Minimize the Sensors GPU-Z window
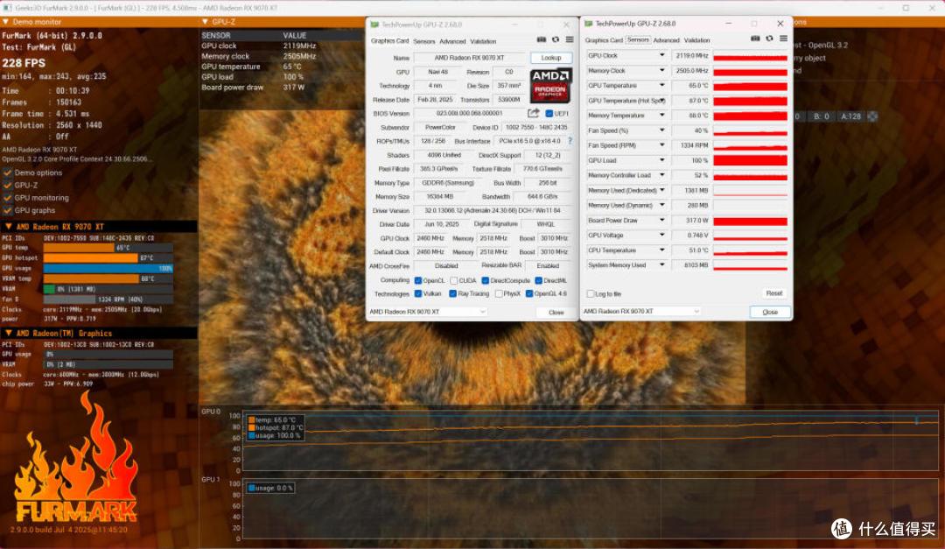The width and height of the screenshot is (945, 549). pos(728,24)
